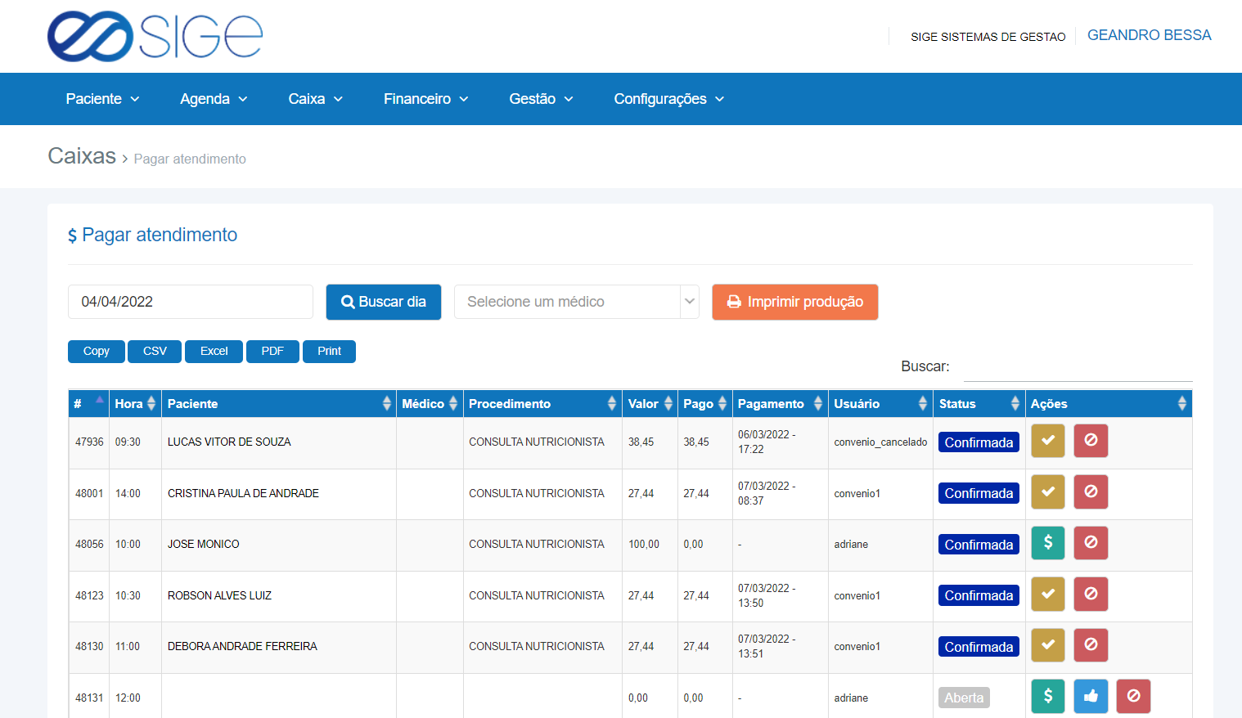Screen dimensions: 1242x718
Task: Click Confirmada status for DEBORA ANDRADE FERREIRA
Action: [979, 647]
